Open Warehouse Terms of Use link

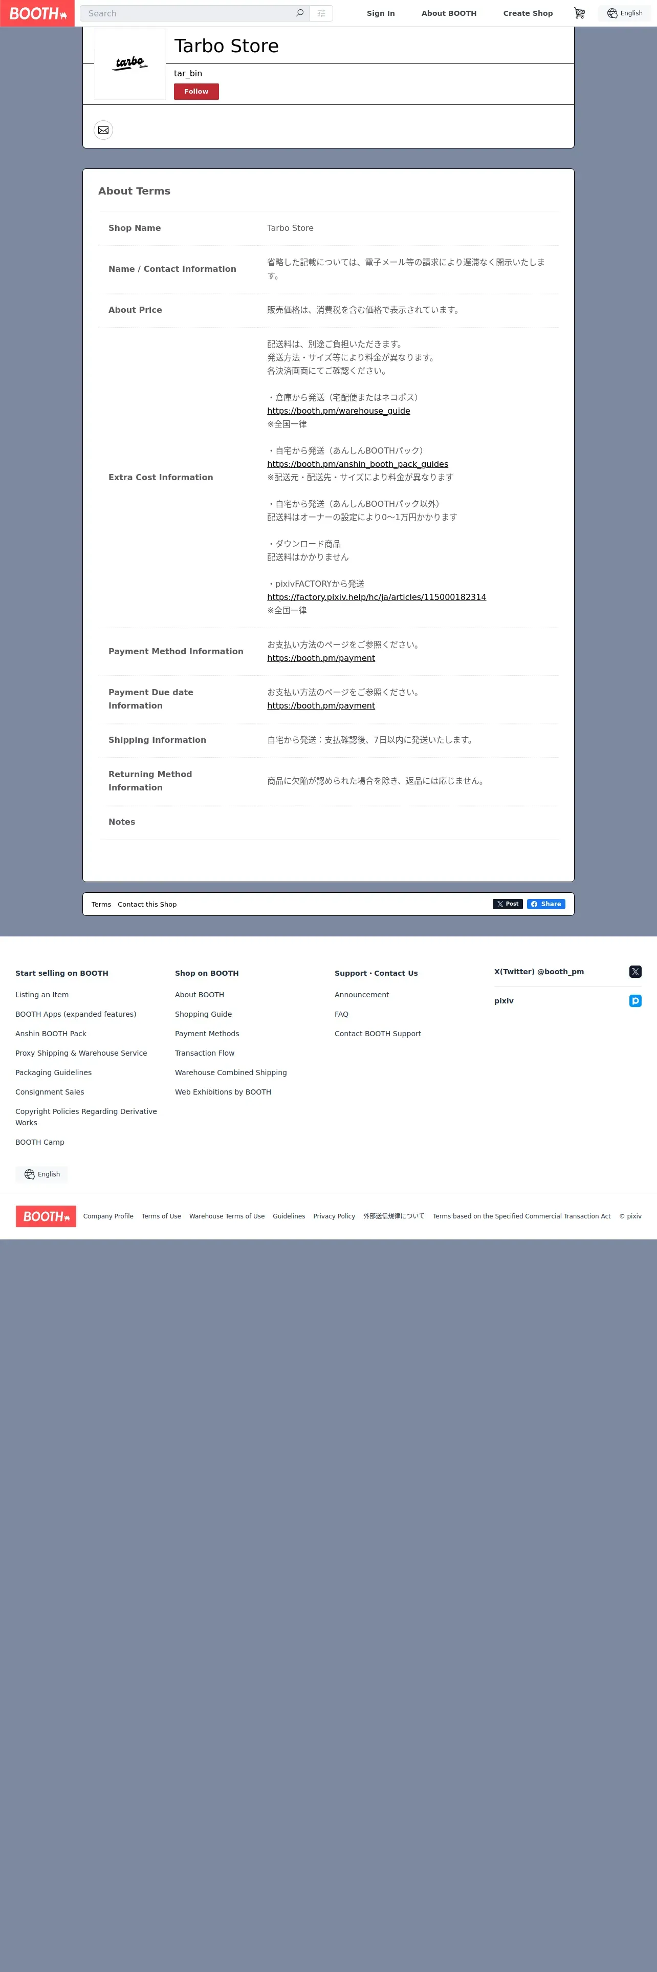[227, 1216]
